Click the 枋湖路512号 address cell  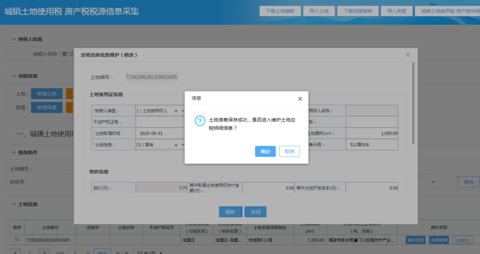[x=269, y=240]
